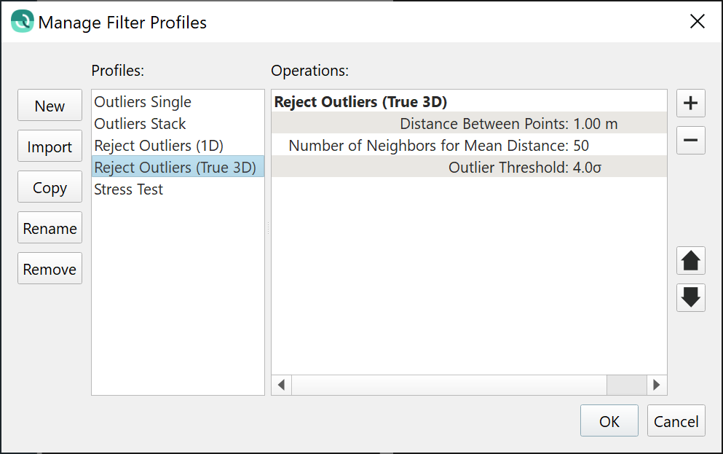
Task: Copy the selected profile
Action: click(x=50, y=188)
